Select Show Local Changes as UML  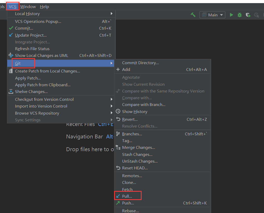(x=61, y=56)
